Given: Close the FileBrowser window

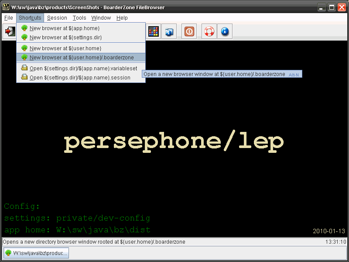Looking at the screenshot, I should pyautogui.click(x=342, y=7).
